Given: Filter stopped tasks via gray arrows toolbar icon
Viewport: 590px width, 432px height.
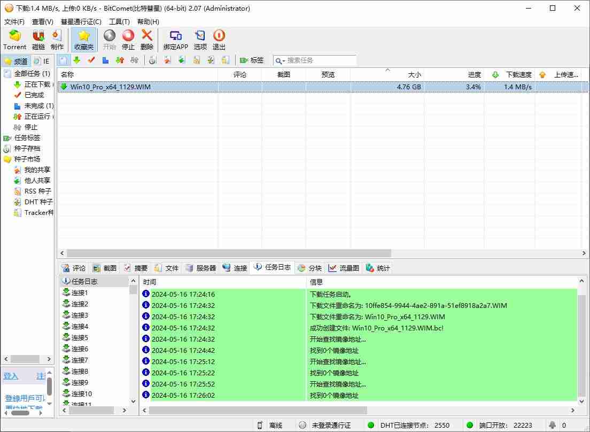Looking at the screenshot, I should click(134, 60).
